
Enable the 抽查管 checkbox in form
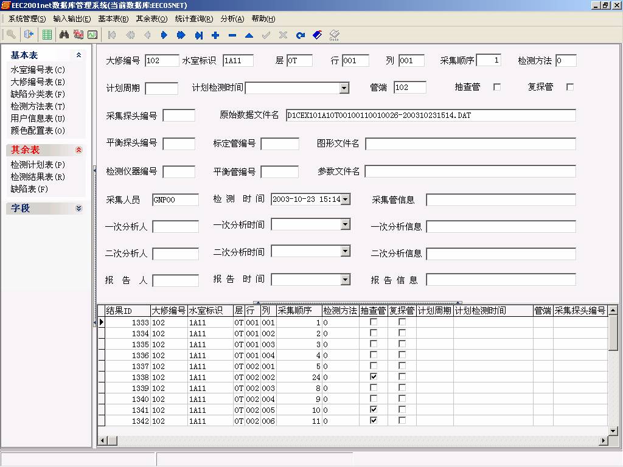tap(497, 87)
